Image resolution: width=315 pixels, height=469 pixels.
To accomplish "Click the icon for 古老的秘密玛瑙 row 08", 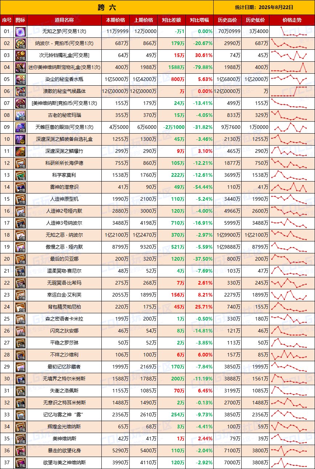I will 20,115.
